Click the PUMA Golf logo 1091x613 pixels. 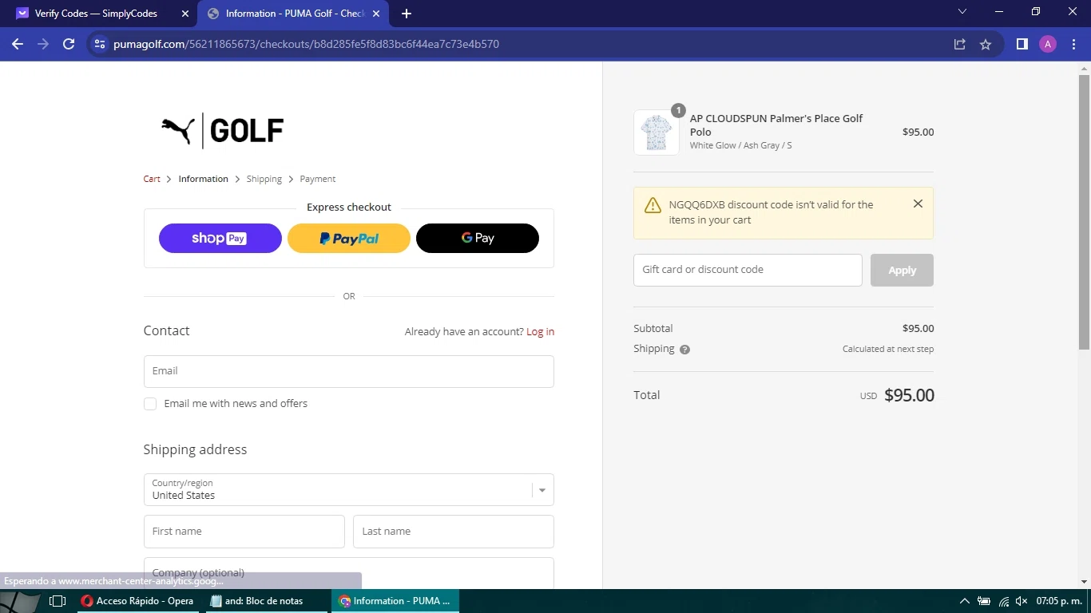(x=222, y=131)
